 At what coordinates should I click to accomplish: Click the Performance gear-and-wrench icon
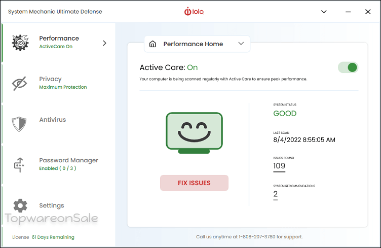(20, 43)
